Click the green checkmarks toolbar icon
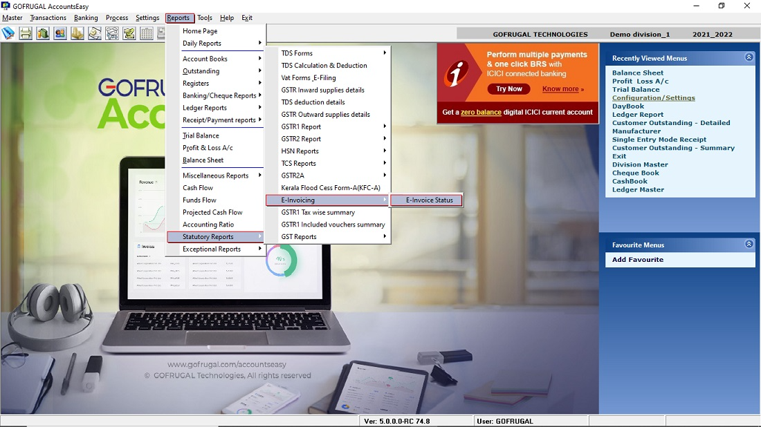 click(x=129, y=33)
